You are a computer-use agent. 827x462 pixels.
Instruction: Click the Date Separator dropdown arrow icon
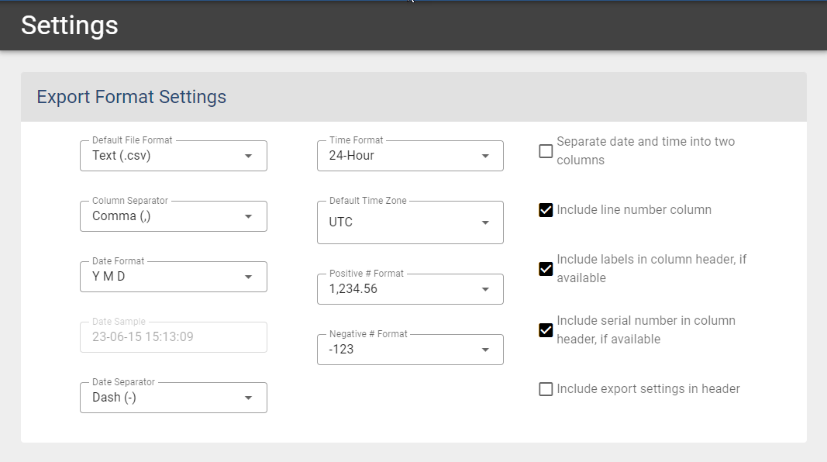pyautogui.click(x=249, y=398)
